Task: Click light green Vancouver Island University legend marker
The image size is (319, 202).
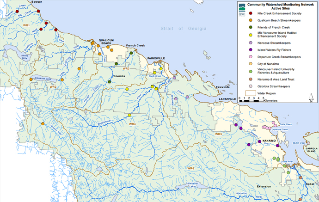Action: 251,71
